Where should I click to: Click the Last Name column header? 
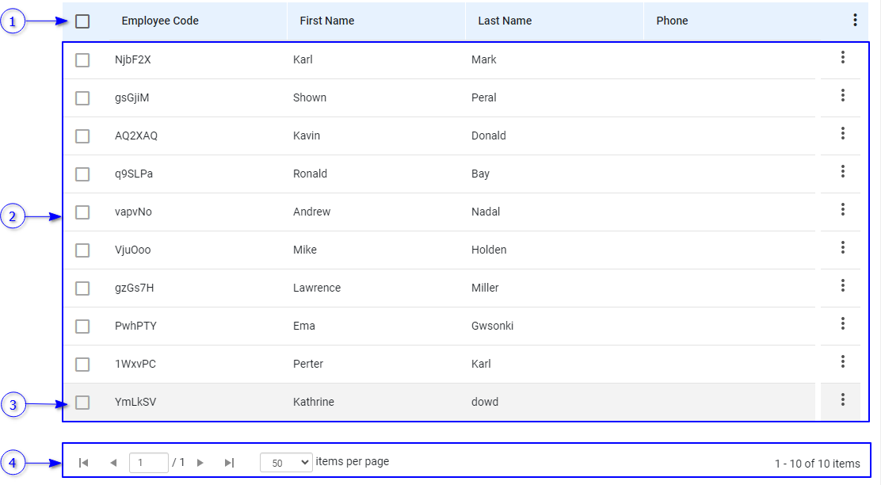[x=505, y=21]
